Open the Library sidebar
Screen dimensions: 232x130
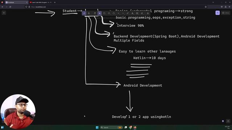click(x=225, y=13)
